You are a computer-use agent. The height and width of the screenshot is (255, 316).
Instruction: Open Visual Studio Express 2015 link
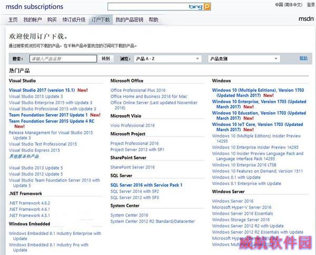click(34, 150)
